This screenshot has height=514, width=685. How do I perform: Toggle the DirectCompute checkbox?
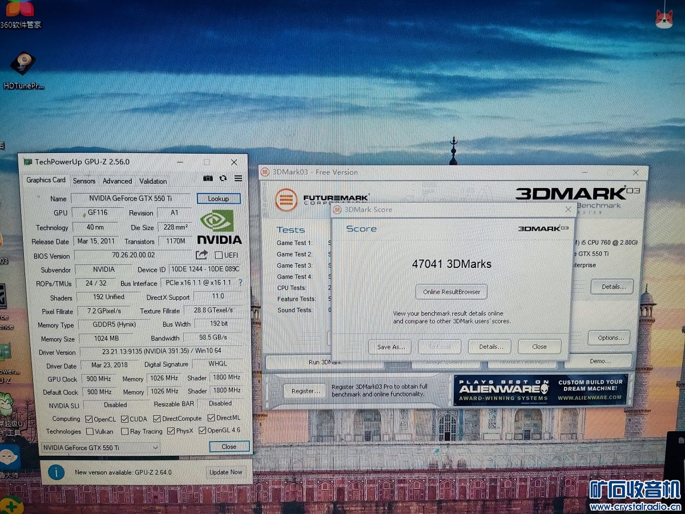[x=156, y=418]
